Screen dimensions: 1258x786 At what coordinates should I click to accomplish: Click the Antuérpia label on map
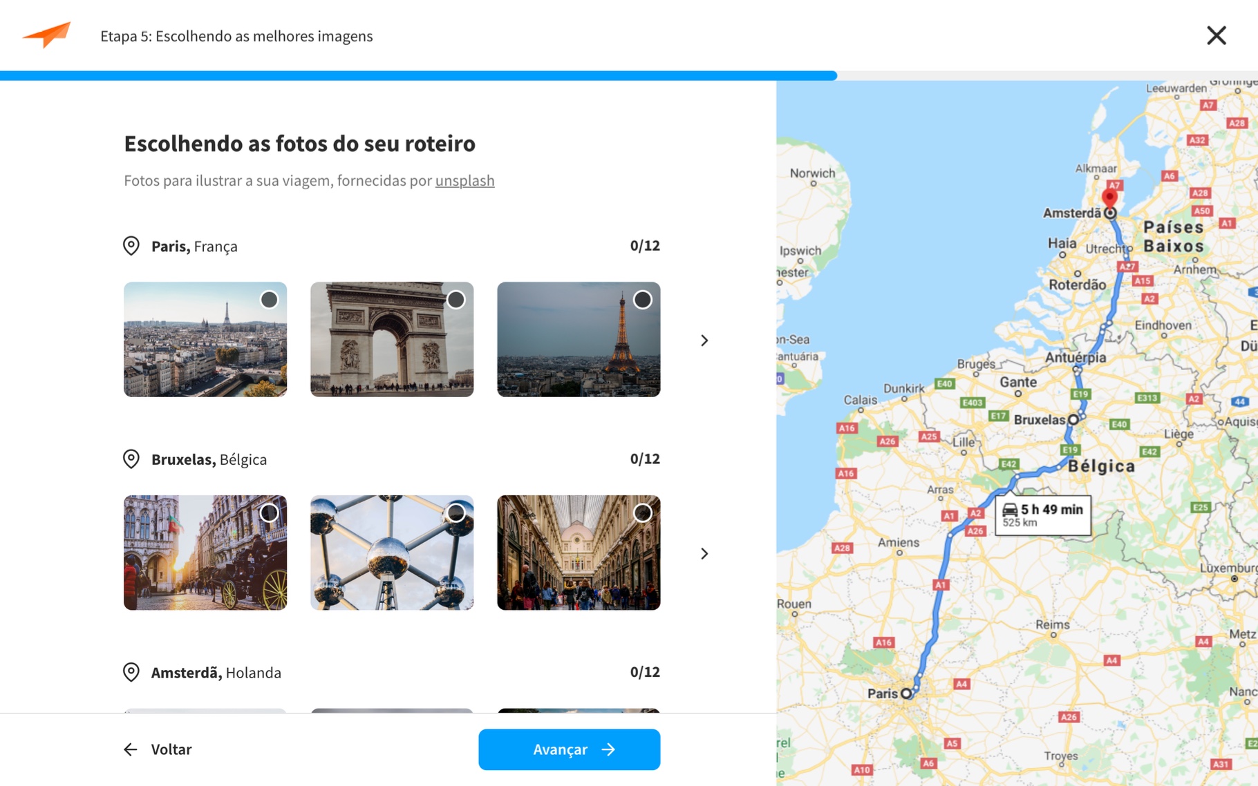pyautogui.click(x=1076, y=357)
